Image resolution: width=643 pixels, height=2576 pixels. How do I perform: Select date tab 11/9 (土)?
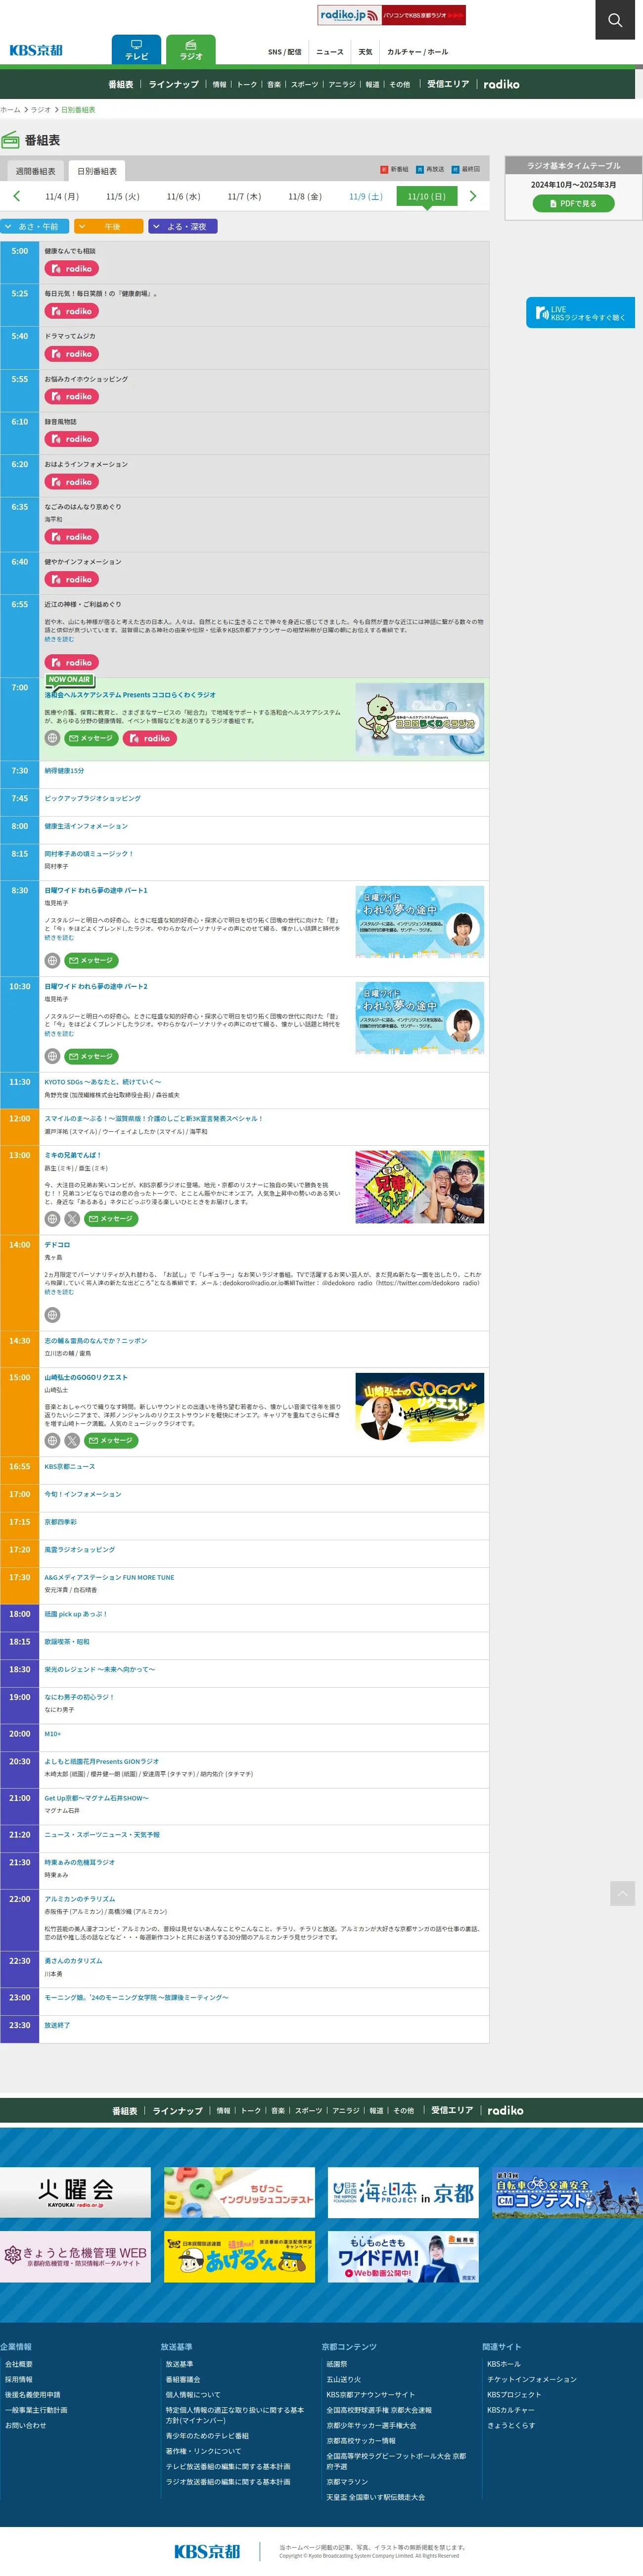(366, 196)
